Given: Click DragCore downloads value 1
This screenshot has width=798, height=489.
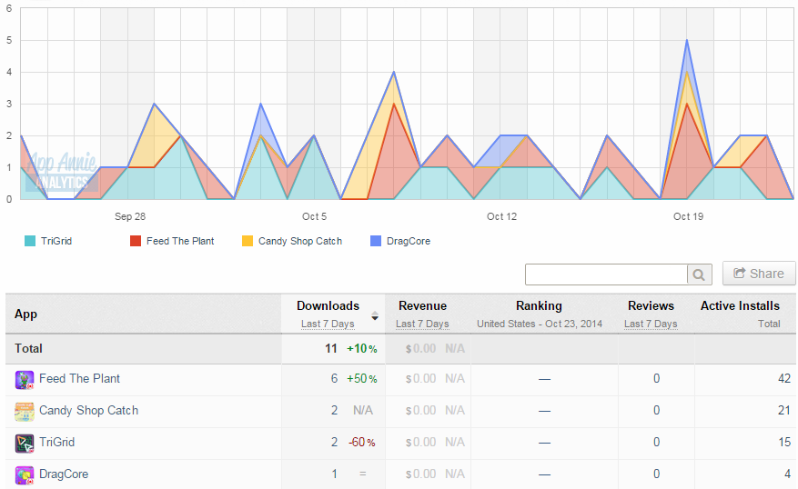Looking at the screenshot, I should click(x=334, y=474).
